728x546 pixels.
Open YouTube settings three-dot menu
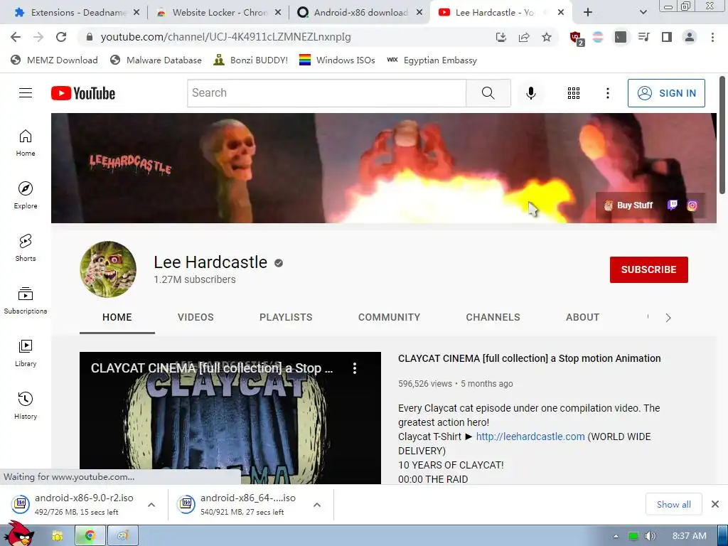pyautogui.click(x=607, y=93)
